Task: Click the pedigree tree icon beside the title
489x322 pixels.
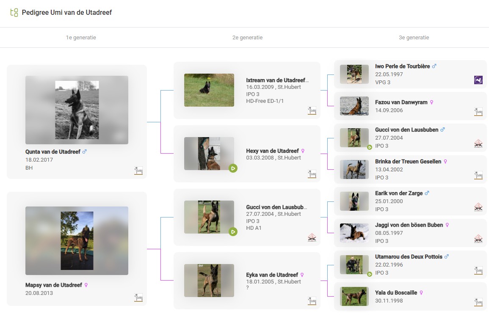Action: (14, 12)
